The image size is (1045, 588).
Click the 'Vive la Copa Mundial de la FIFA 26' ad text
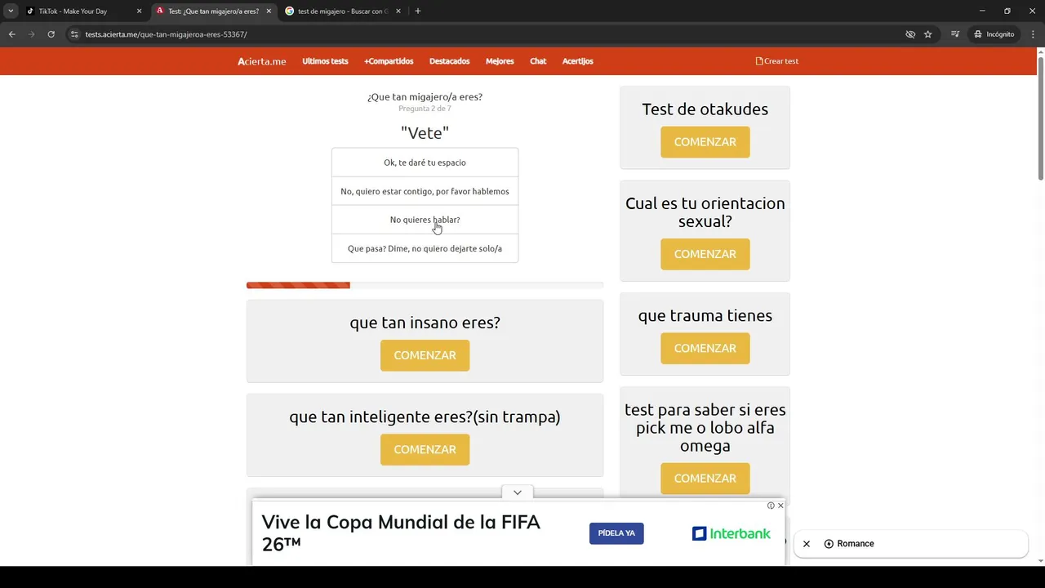pos(401,532)
